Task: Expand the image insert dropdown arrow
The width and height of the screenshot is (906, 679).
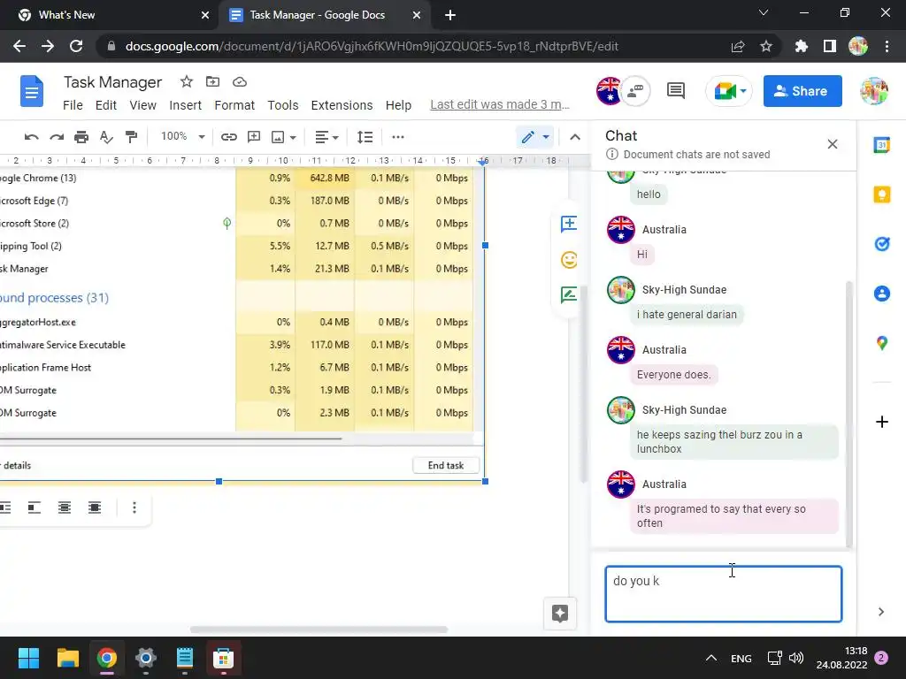Action: click(x=293, y=137)
